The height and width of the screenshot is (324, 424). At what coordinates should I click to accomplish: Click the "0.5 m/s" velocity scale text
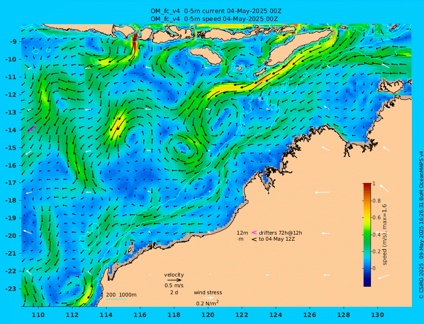pos(174,285)
